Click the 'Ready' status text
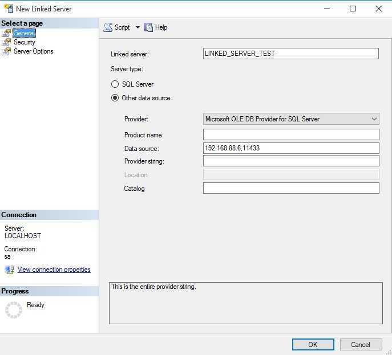Screen dimensions: 392x355 (35, 305)
